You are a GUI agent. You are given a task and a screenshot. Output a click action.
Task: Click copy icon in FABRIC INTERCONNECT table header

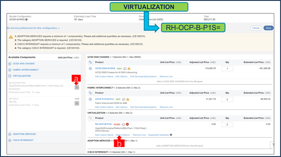(90, 93)
